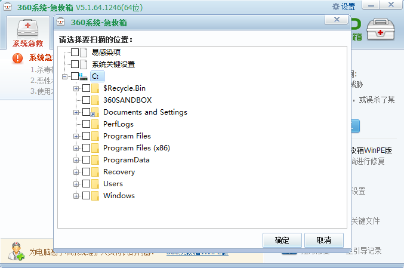The image size is (404, 268).
Task: Select the 系统关键设置 label
Action: pyautogui.click(x=113, y=64)
